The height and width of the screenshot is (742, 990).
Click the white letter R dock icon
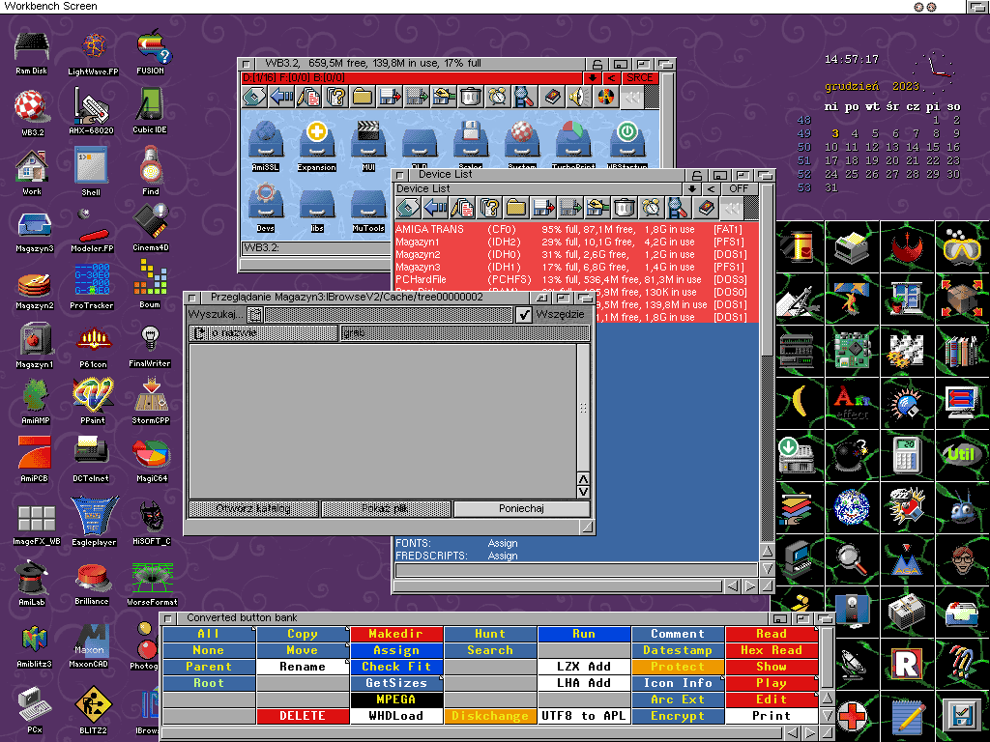tap(907, 664)
